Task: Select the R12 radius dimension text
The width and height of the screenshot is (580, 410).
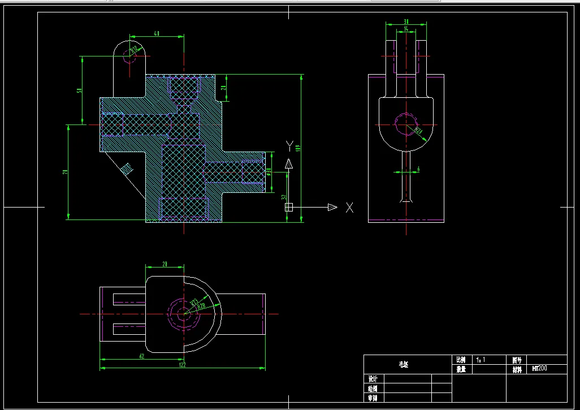Action: click(134, 49)
